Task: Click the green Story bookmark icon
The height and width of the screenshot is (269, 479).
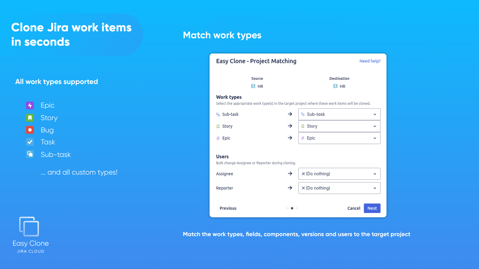Action: point(30,117)
